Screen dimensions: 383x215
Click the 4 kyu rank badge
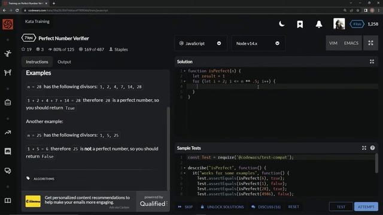(x=357, y=24)
